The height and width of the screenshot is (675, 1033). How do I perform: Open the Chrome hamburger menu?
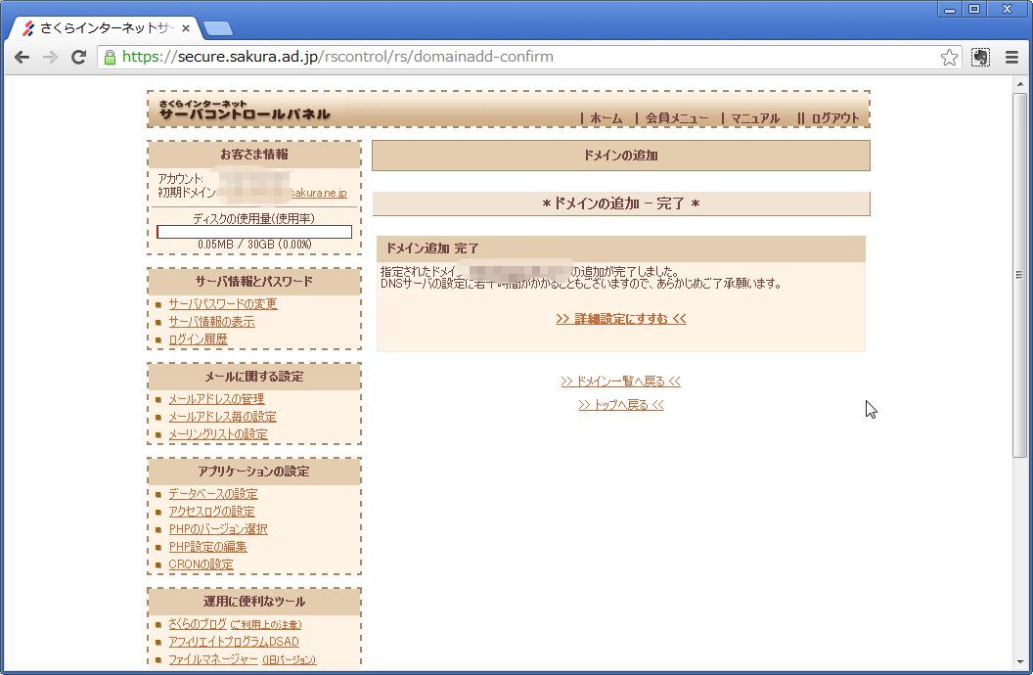click(1011, 58)
